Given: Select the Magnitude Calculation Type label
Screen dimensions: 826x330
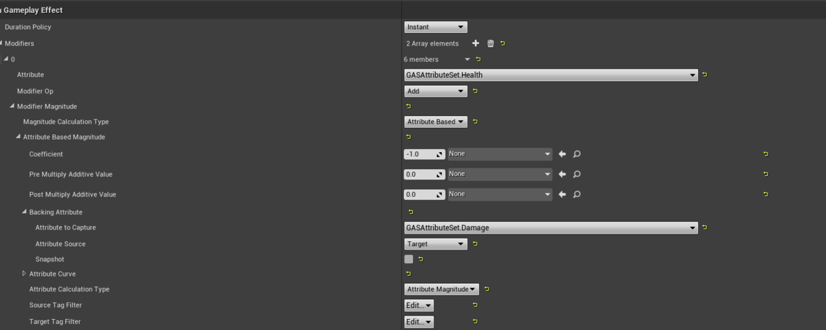Looking at the screenshot, I should [66, 122].
